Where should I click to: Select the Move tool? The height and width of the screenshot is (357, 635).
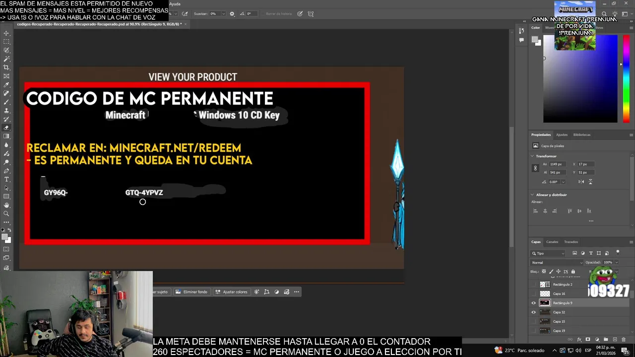pos(6,33)
